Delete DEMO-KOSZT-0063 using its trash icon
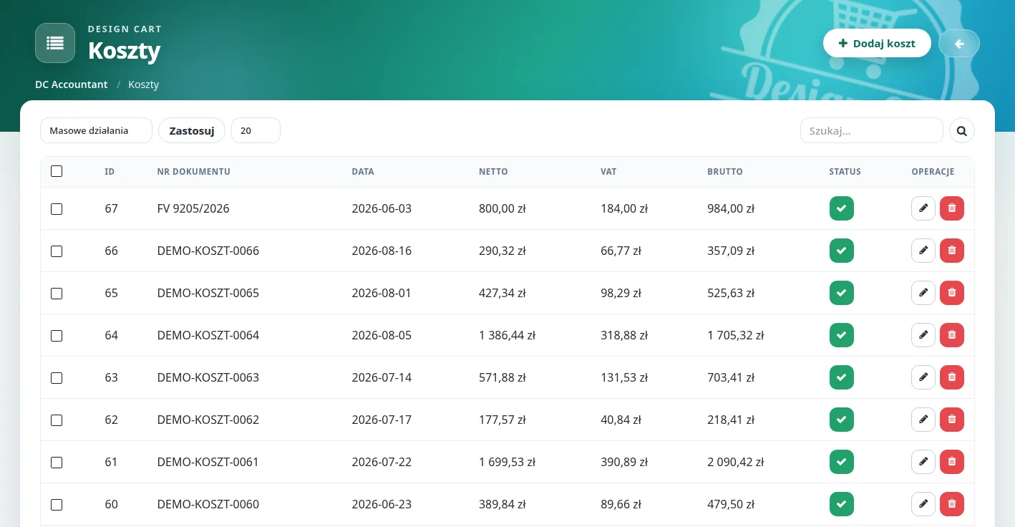The image size is (1015, 527). (952, 377)
